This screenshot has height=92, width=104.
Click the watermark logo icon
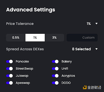tap(85, 87)
